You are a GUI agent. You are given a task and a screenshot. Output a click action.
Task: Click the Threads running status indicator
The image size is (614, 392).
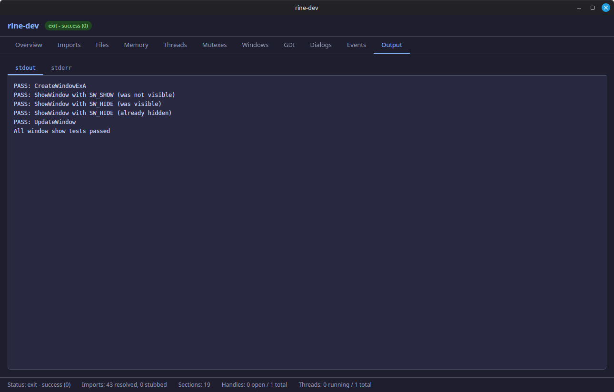point(335,384)
